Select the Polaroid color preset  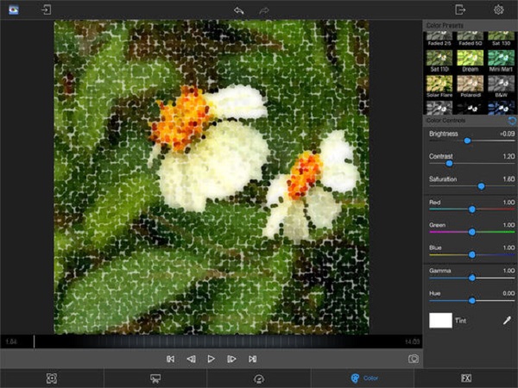[471, 84]
